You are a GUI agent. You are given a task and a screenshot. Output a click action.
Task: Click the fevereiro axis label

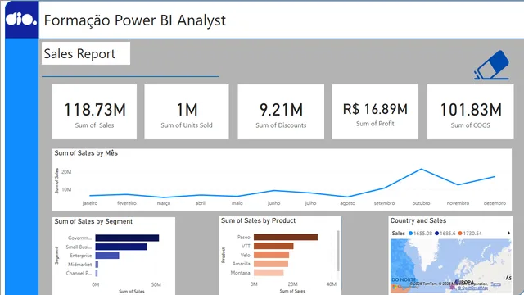pyautogui.click(x=127, y=203)
